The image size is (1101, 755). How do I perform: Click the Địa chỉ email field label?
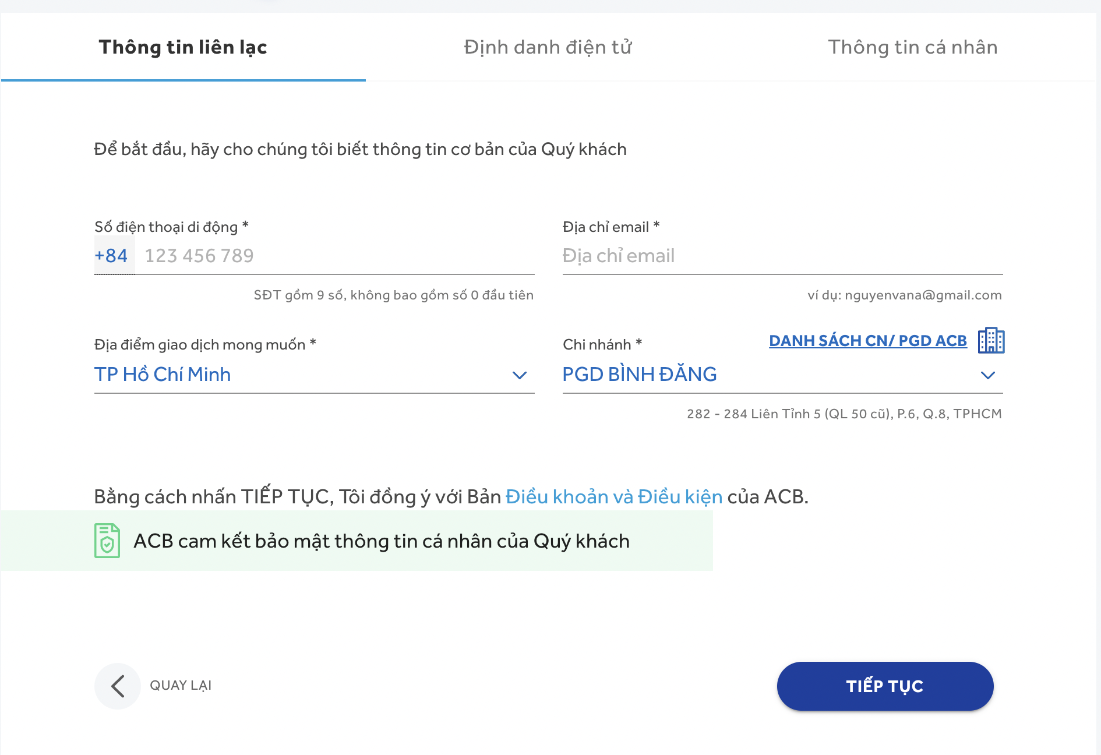pos(611,227)
